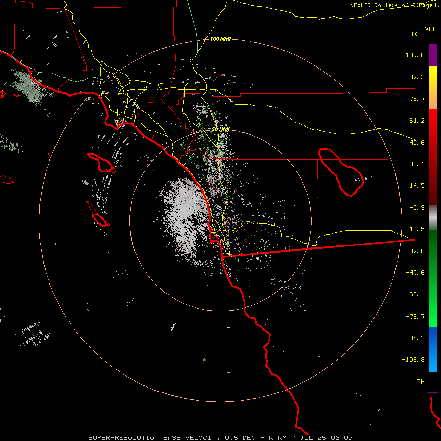Pick the purple segment of the color bar
The height and width of the screenshot is (441, 441).
(x=433, y=54)
